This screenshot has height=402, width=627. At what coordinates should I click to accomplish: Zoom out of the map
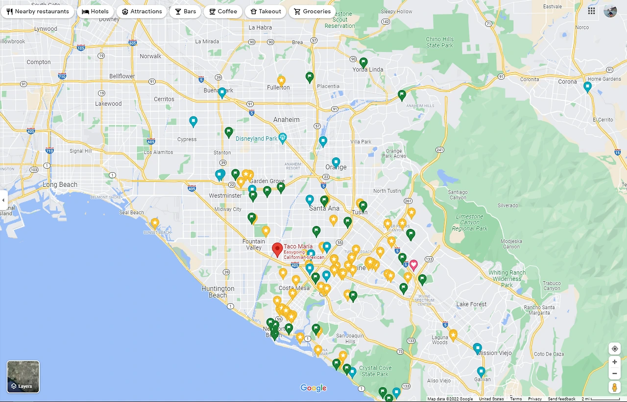point(615,374)
